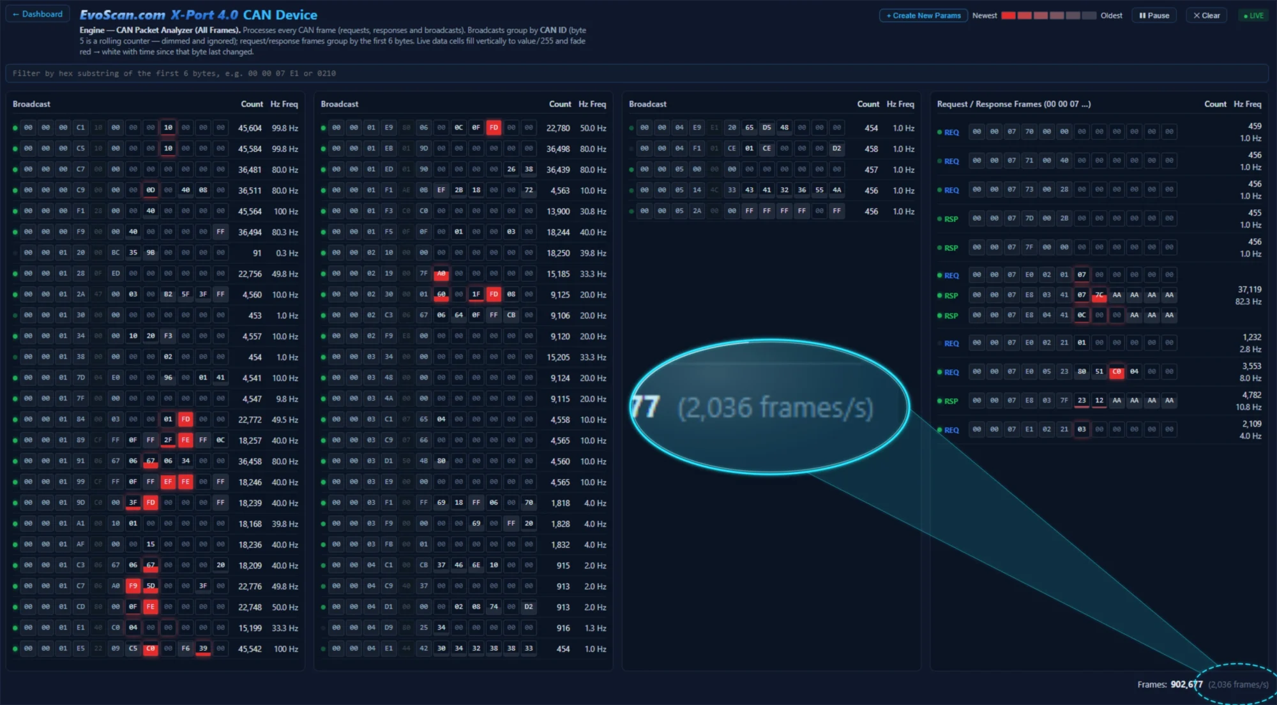Click red FD byte cell in 01 E9 row

pos(494,128)
